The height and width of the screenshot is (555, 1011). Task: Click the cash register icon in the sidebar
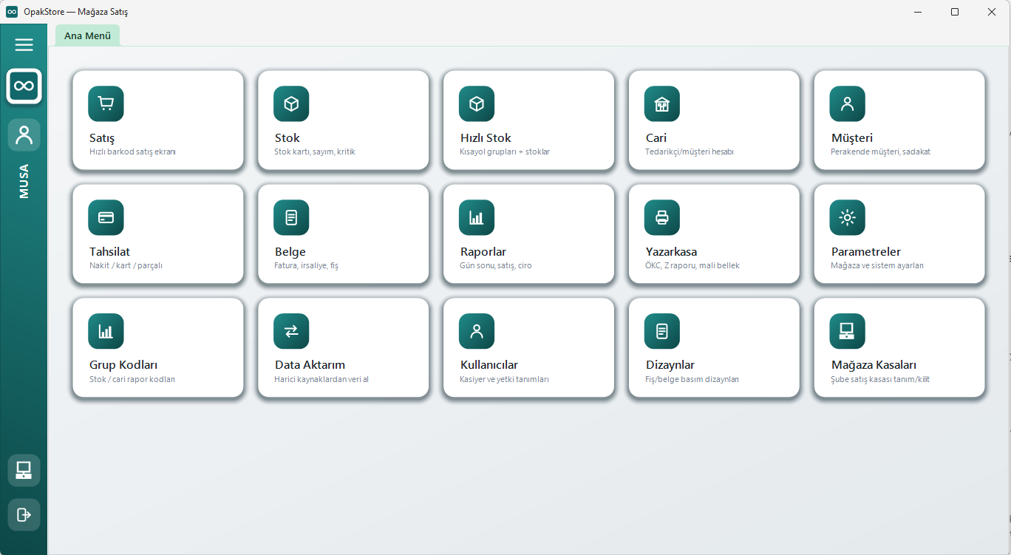point(24,470)
